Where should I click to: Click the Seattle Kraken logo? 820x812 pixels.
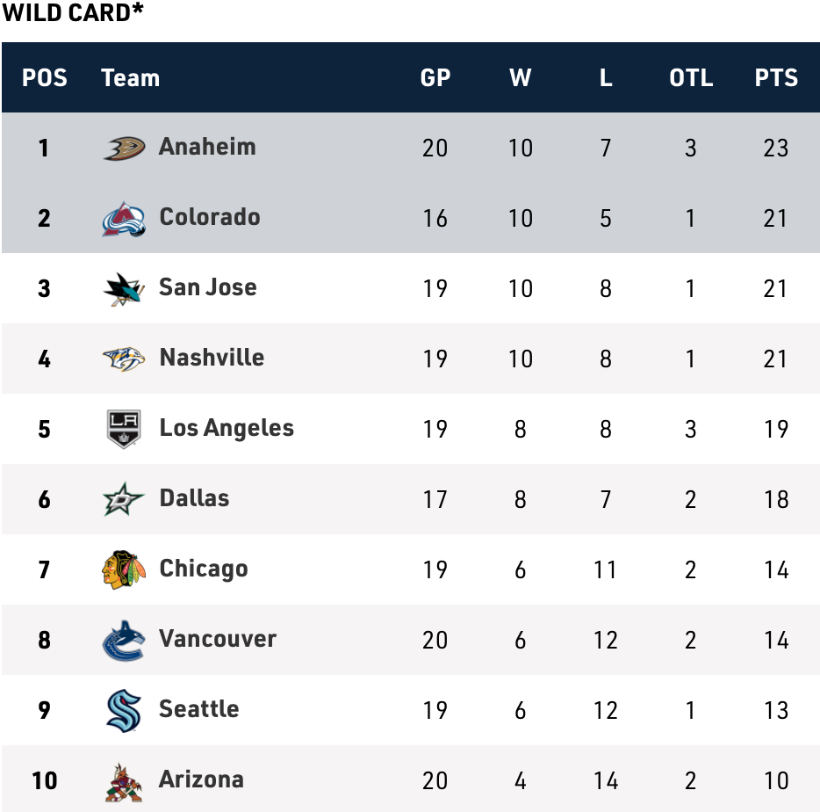coord(124,710)
